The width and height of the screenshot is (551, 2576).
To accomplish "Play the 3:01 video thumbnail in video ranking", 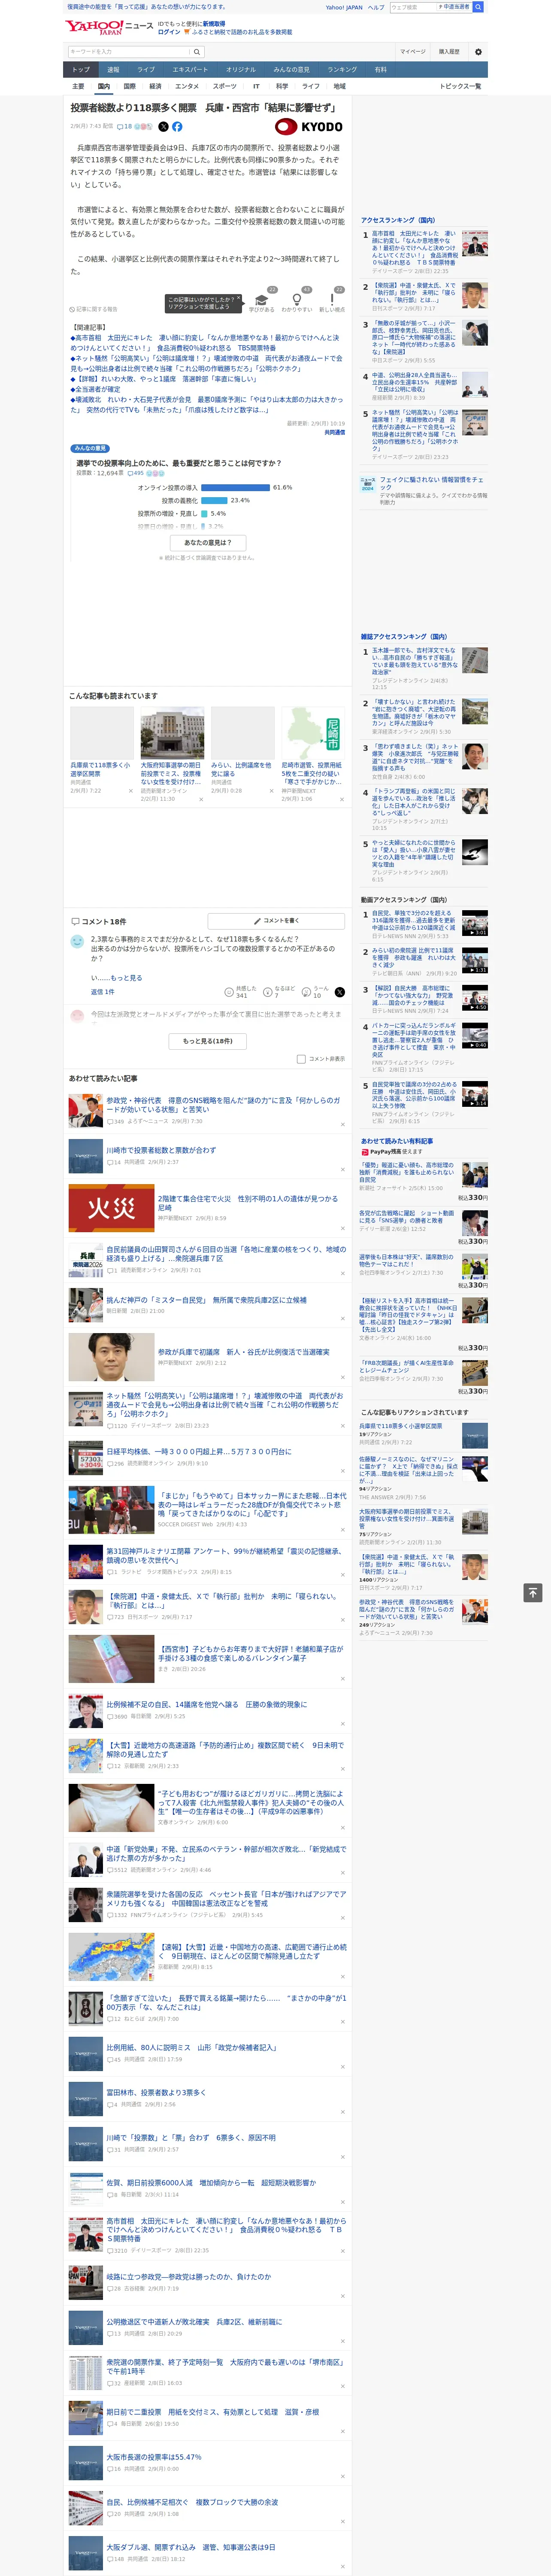I will [x=475, y=922].
